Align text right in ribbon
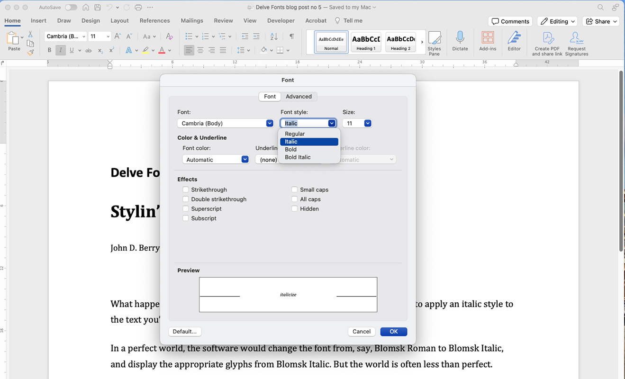This screenshot has width=625, height=379. [212, 50]
